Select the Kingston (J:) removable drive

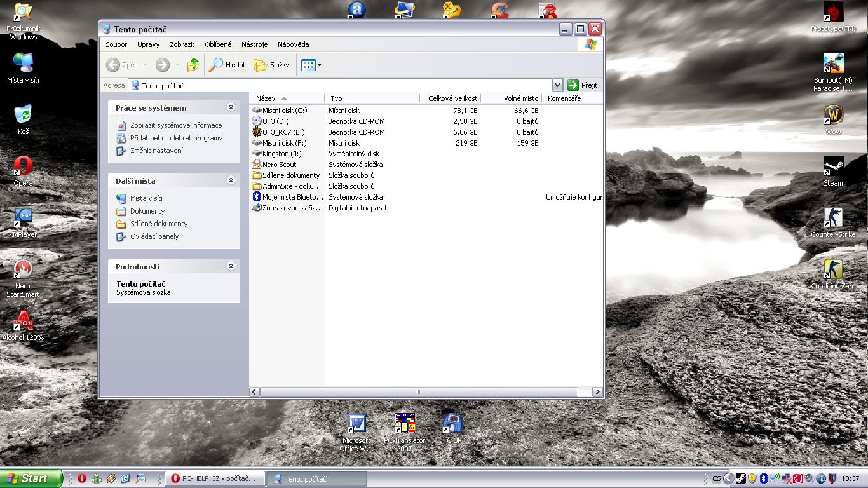(x=281, y=154)
